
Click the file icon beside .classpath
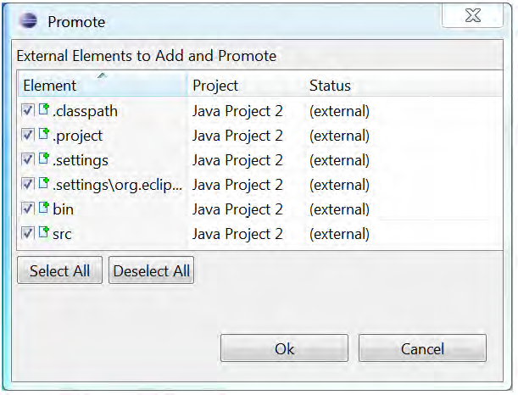[x=44, y=110]
